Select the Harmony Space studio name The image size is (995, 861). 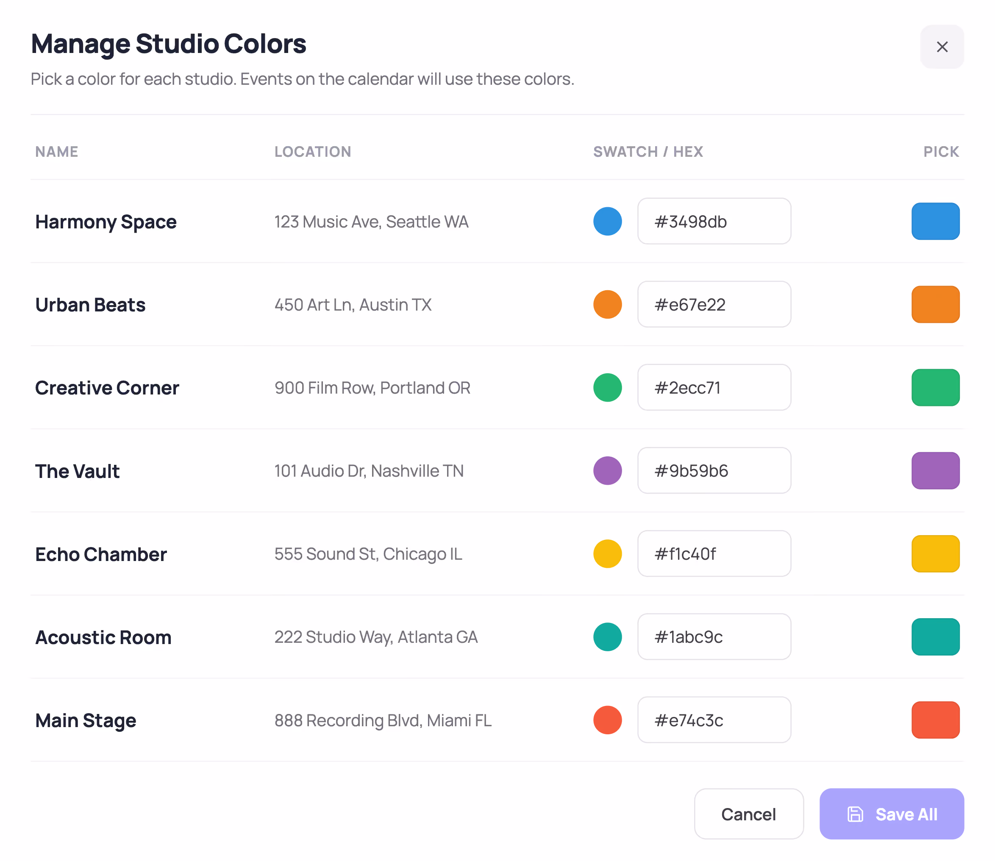(x=106, y=222)
